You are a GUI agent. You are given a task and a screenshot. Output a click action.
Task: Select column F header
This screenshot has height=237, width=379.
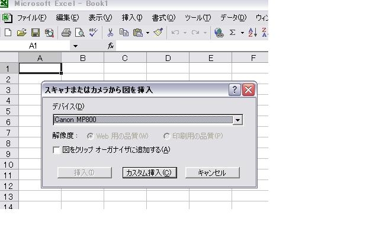click(250, 58)
